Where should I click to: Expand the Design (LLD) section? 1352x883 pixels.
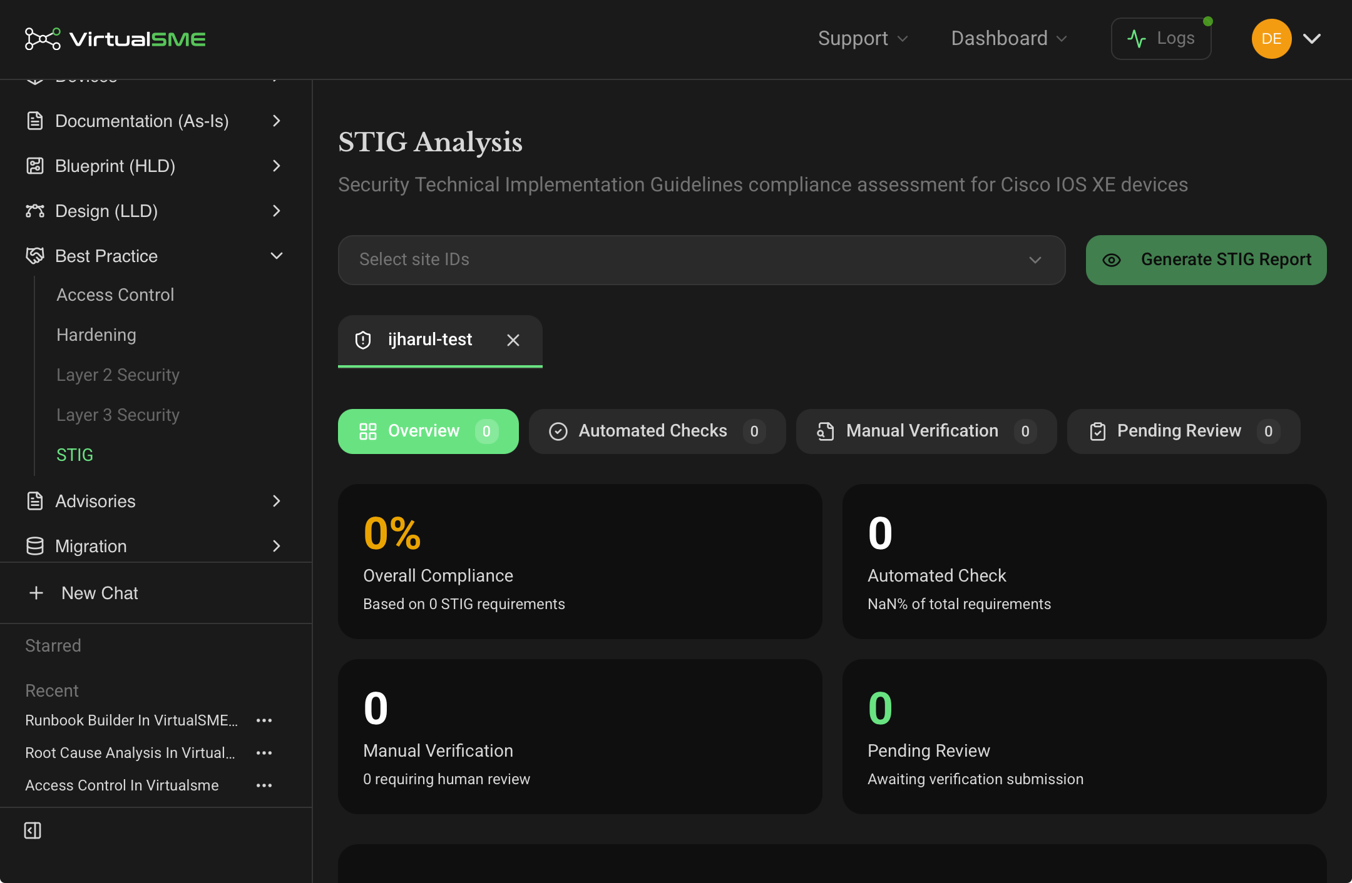tap(277, 211)
